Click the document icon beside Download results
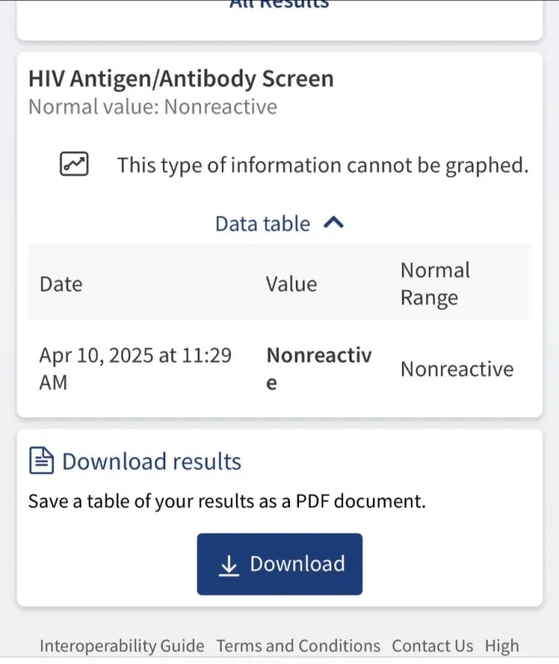The image size is (559, 664). tap(42, 461)
